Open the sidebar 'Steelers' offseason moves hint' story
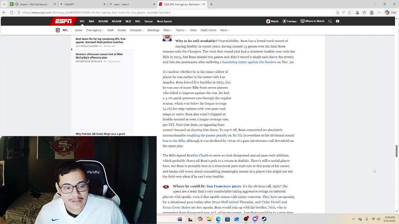This screenshot has height=224, width=399. pyautogui.click(x=99, y=56)
